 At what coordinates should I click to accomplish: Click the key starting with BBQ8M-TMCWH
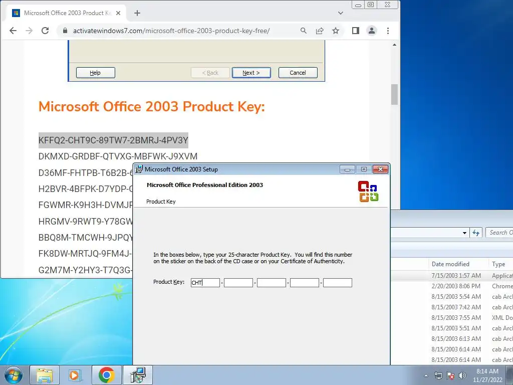(x=85, y=237)
